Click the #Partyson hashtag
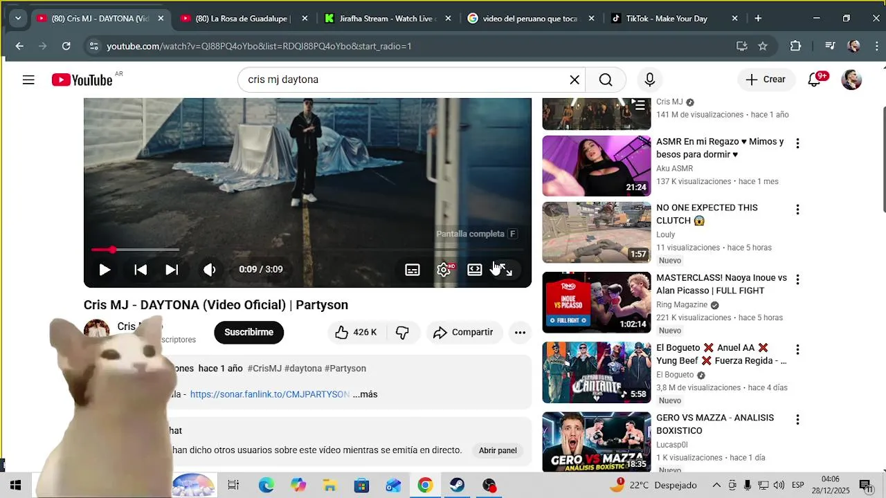This screenshot has width=886, height=498. (345, 369)
